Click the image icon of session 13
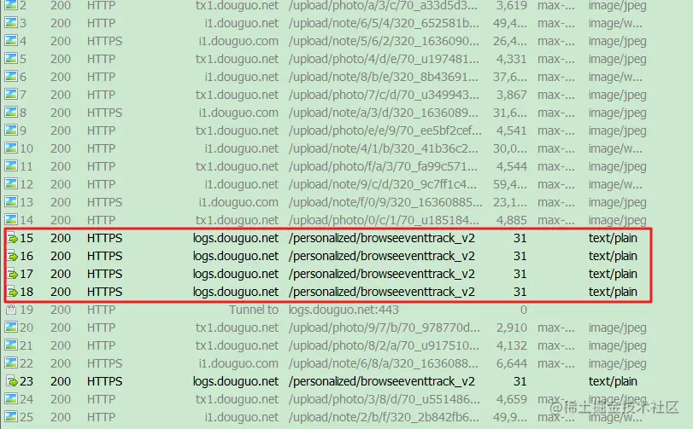This screenshot has height=429, width=693. (x=11, y=202)
